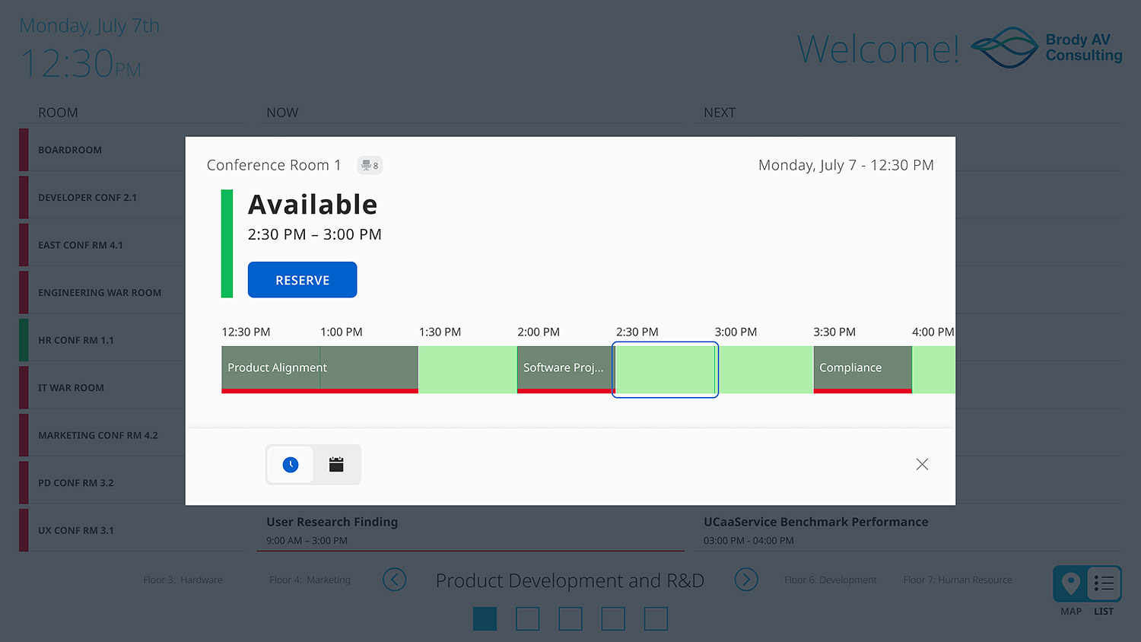The image size is (1141, 642).
Task: Open the Floor 7: Human Resource link
Action: click(958, 580)
